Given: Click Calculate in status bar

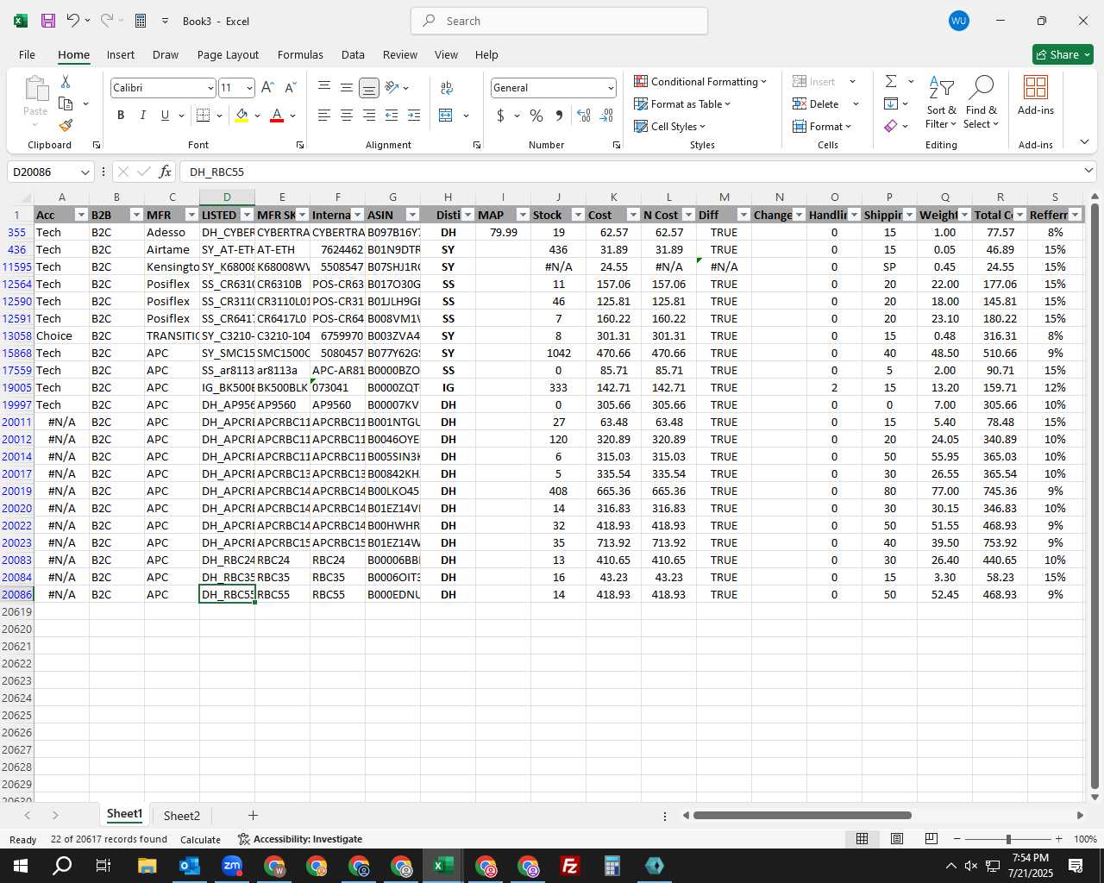Looking at the screenshot, I should coord(200,839).
